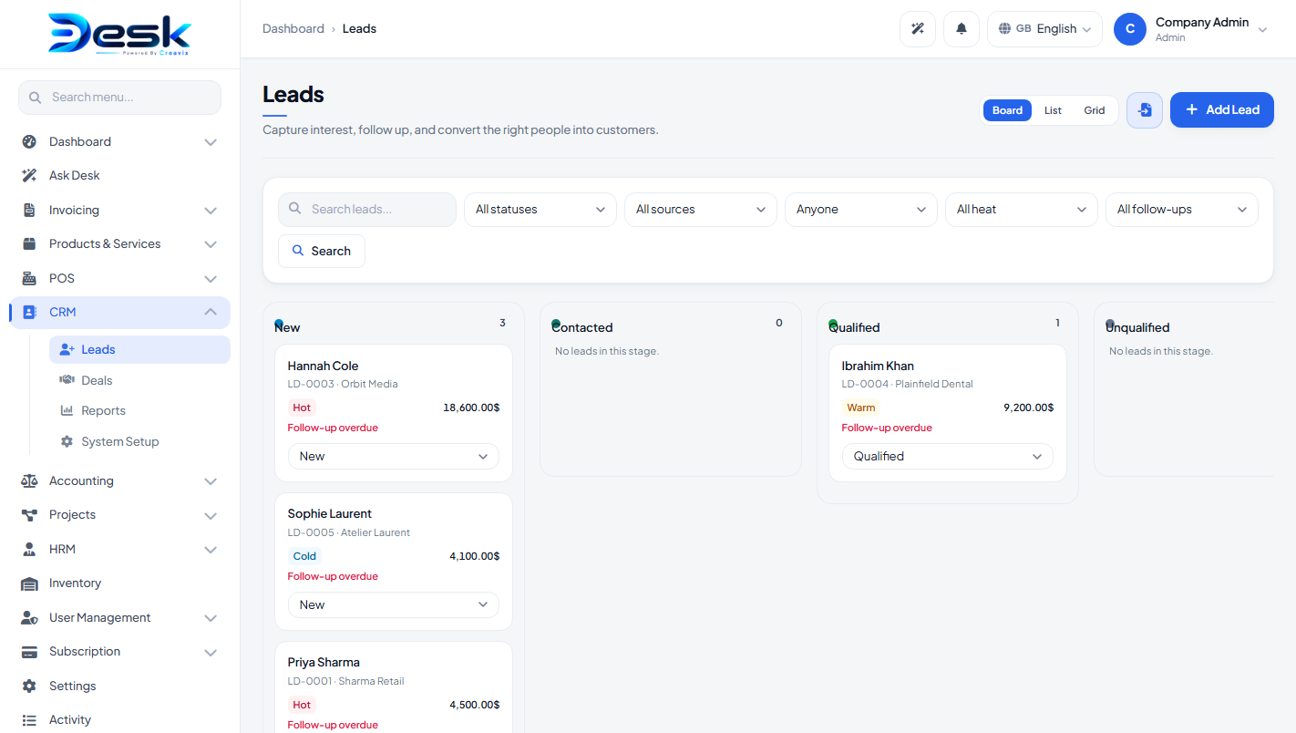Viewport: 1296px width, 733px height.
Task: Open the All statuses filter
Action: (540, 210)
